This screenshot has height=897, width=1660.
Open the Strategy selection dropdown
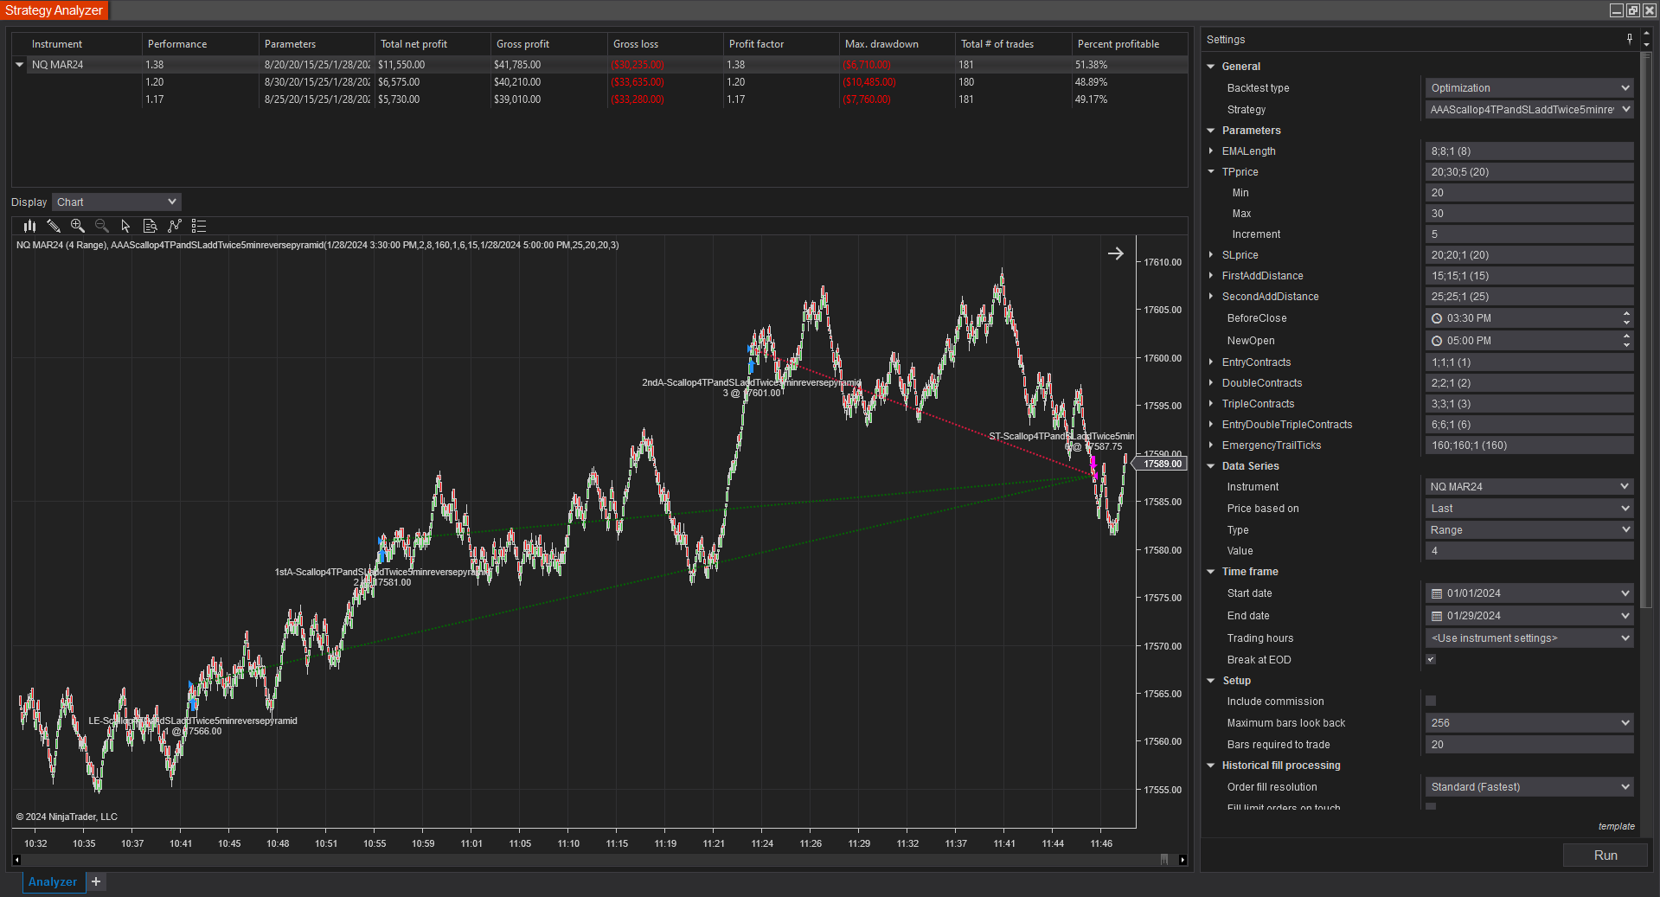[x=1529, y=109]
